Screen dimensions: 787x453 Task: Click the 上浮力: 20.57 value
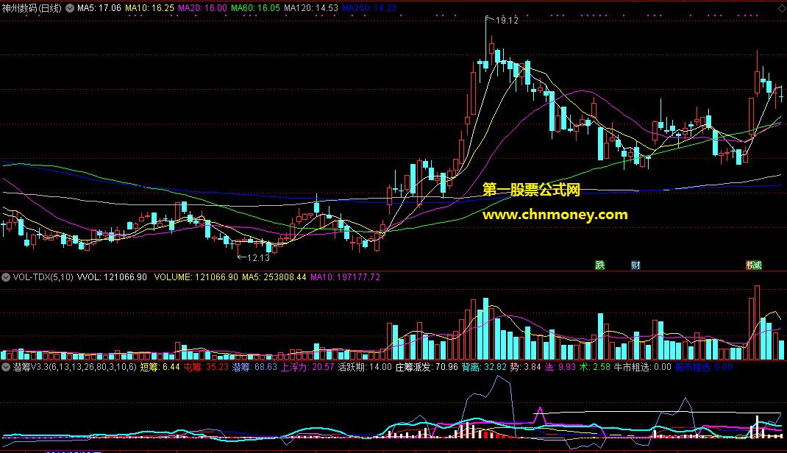(x=307, y=367)
